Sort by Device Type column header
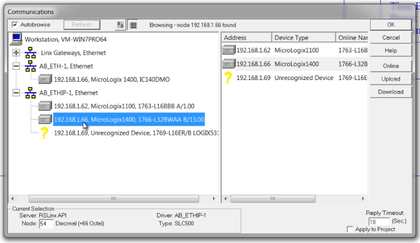Image resolution: width=420 pixels, height=243 pixels. [303, 38]
